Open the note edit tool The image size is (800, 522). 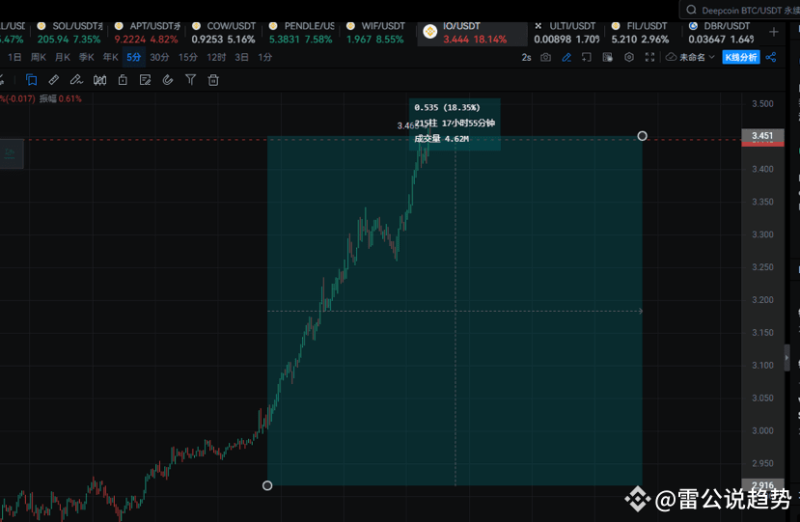[x=145, y=79]
